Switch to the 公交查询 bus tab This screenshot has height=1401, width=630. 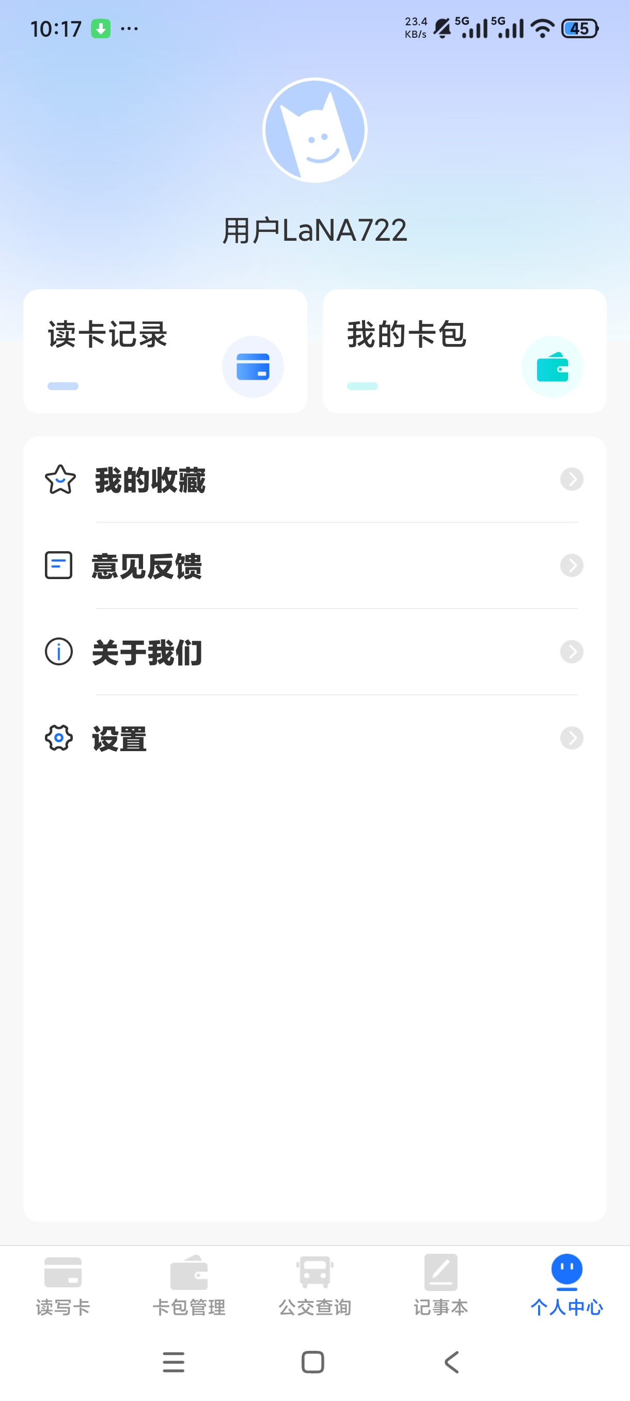point(314,1286)
